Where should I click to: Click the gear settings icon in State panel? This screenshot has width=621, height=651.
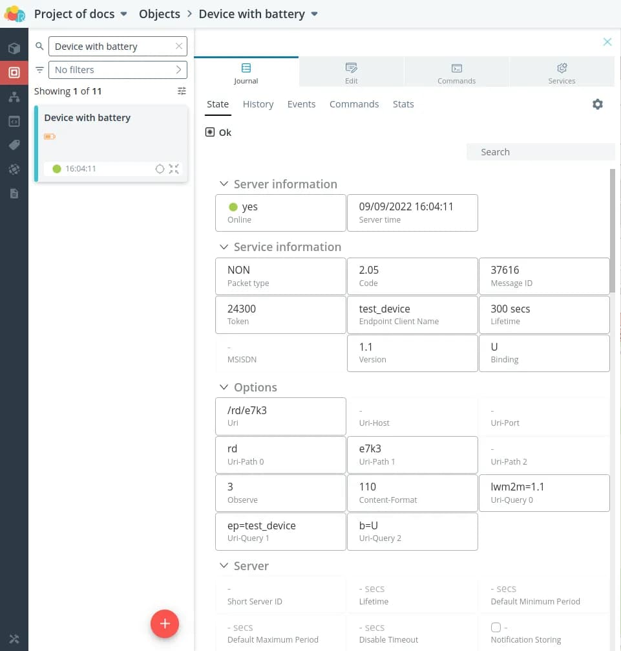coord(597,104)
